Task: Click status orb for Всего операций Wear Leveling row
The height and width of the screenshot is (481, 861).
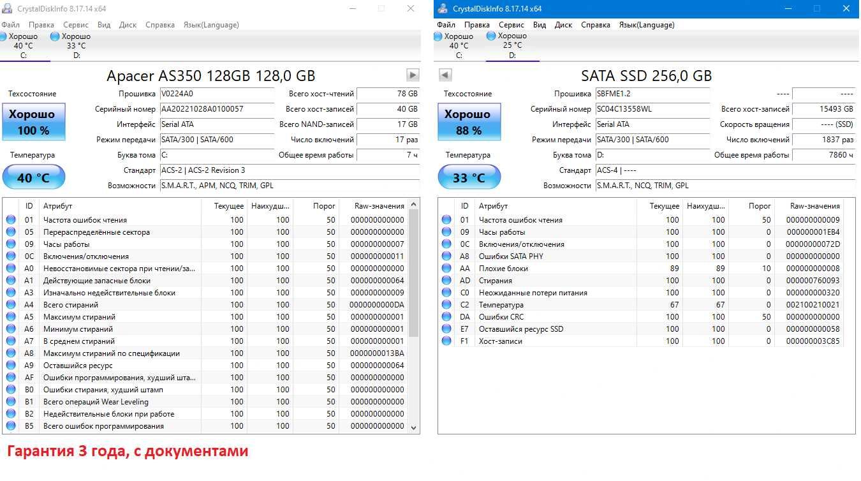Action: tap(11, 402)
